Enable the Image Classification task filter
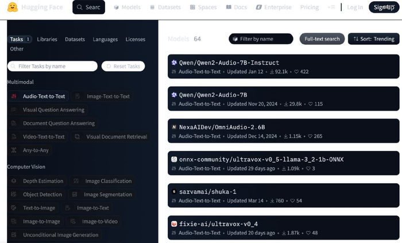This screenshot has width=402, height=243. click(103, 181)
